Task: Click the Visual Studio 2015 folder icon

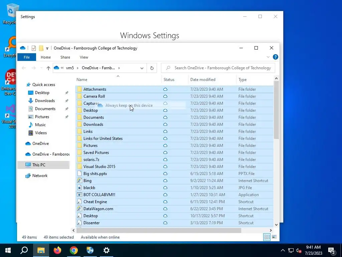Action: coord(79,167)
